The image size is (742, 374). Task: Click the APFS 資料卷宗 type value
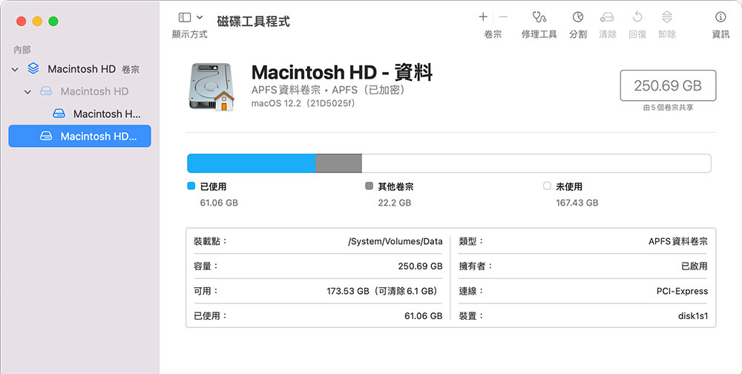[677, 241]
